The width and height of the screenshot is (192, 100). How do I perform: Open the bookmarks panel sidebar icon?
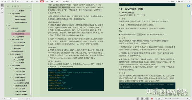(2, 5)
